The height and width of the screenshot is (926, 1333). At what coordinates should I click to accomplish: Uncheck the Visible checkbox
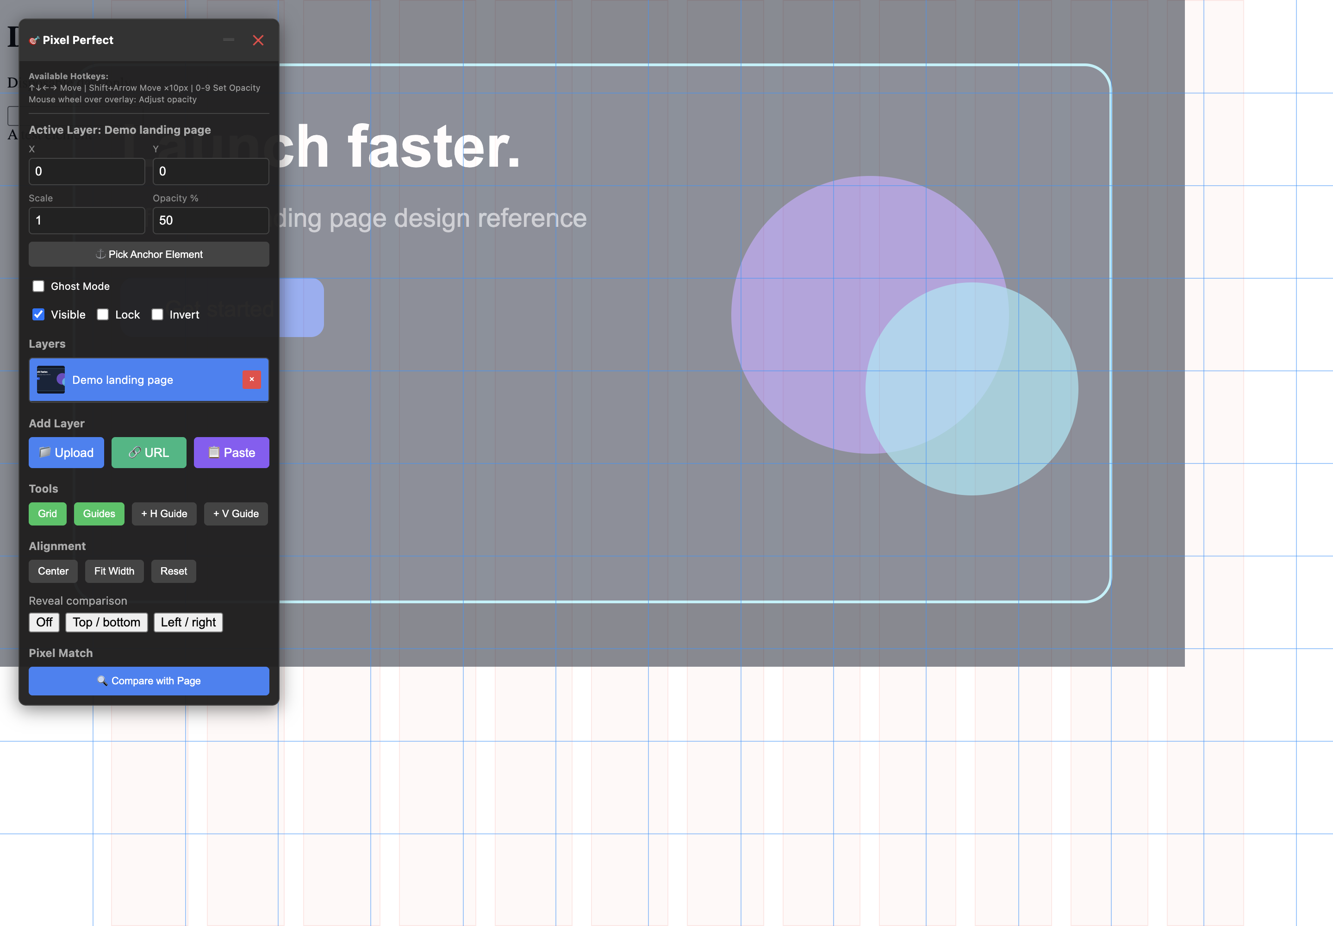click(38, 314)
